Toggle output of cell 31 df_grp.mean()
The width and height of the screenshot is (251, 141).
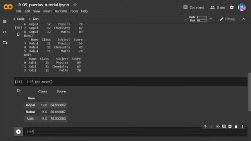[18, 90]
